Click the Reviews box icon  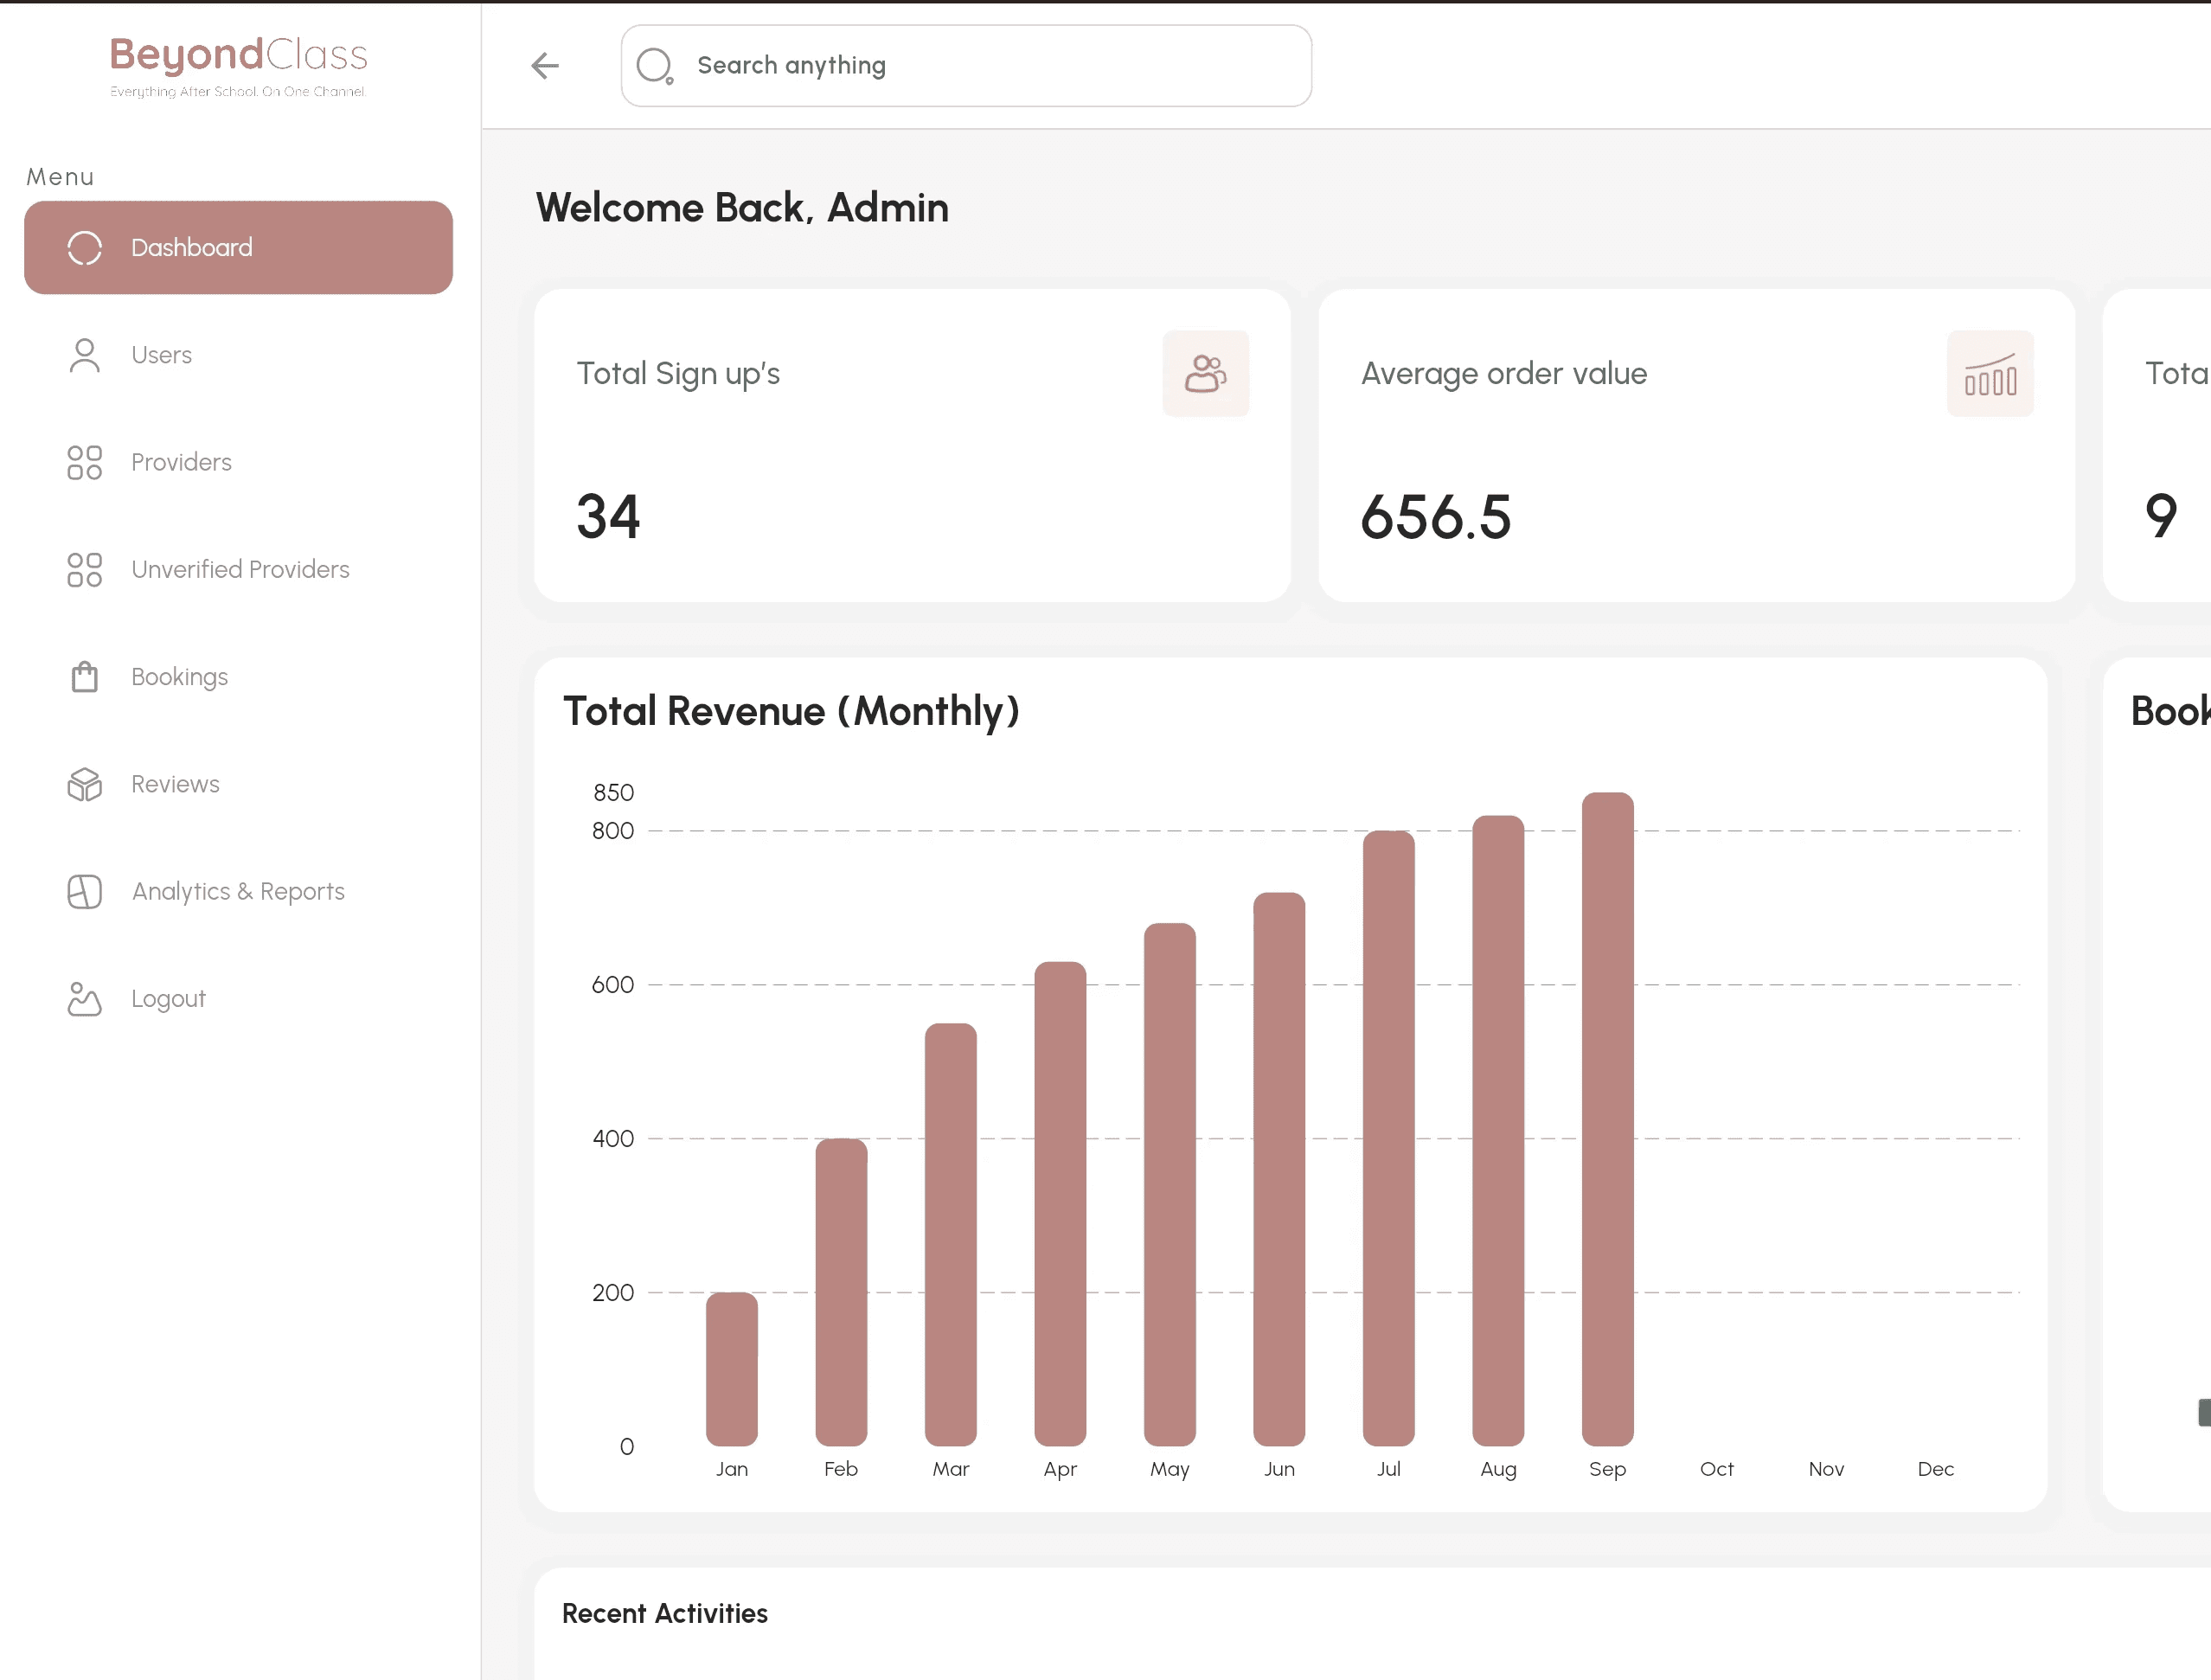(85, 784)
